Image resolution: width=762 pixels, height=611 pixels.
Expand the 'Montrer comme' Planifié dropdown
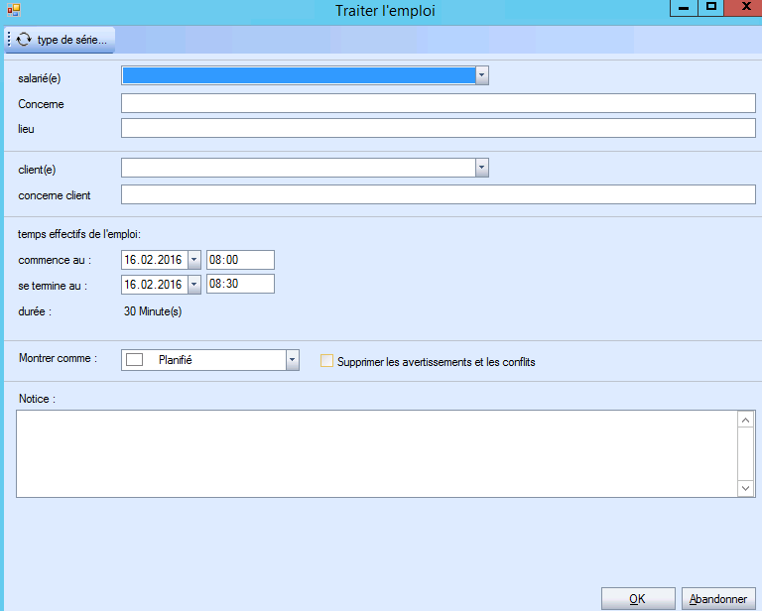coord(292,360)
